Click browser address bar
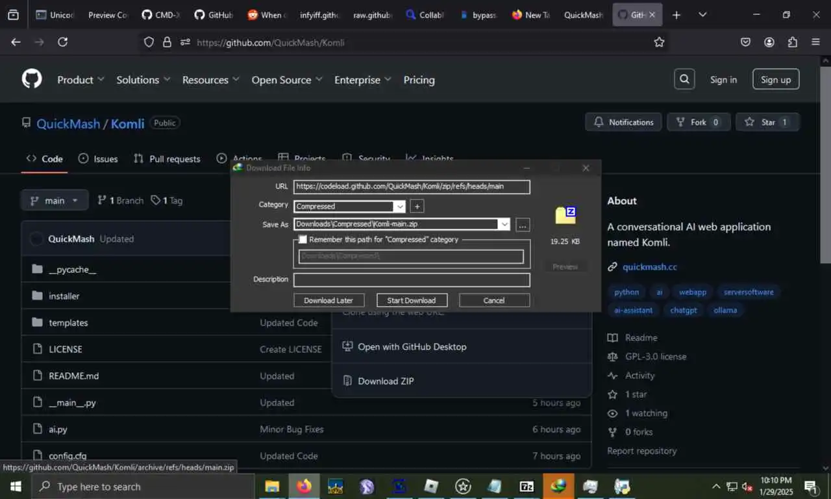Screen dimensions: 831x499 tap(403, 42)
